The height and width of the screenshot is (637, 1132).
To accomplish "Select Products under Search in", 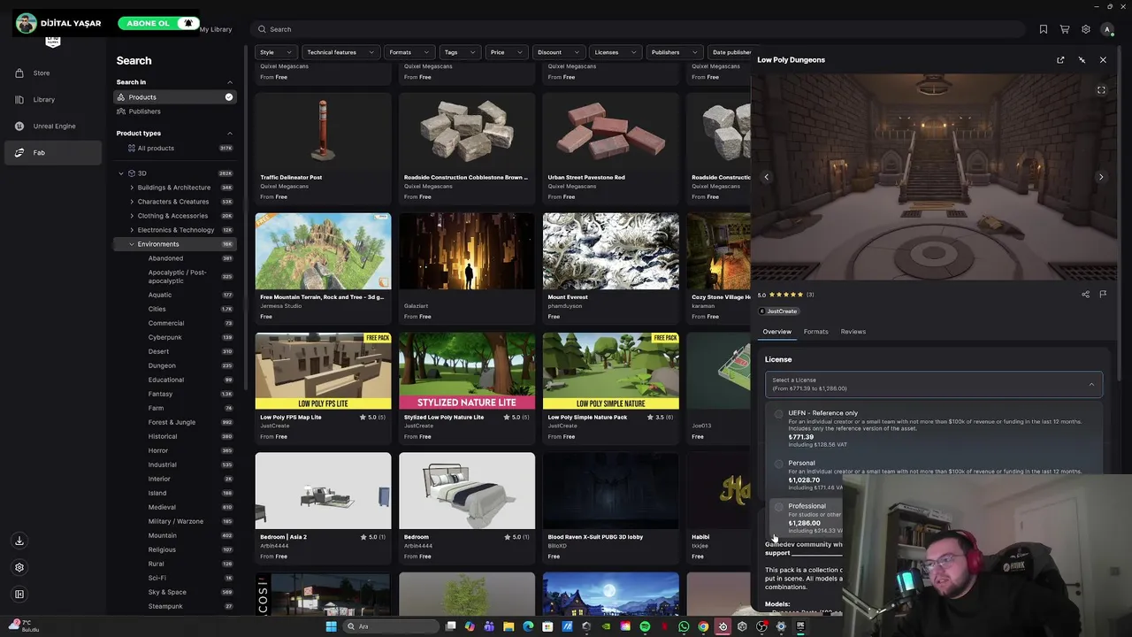I will coord(175,97).
